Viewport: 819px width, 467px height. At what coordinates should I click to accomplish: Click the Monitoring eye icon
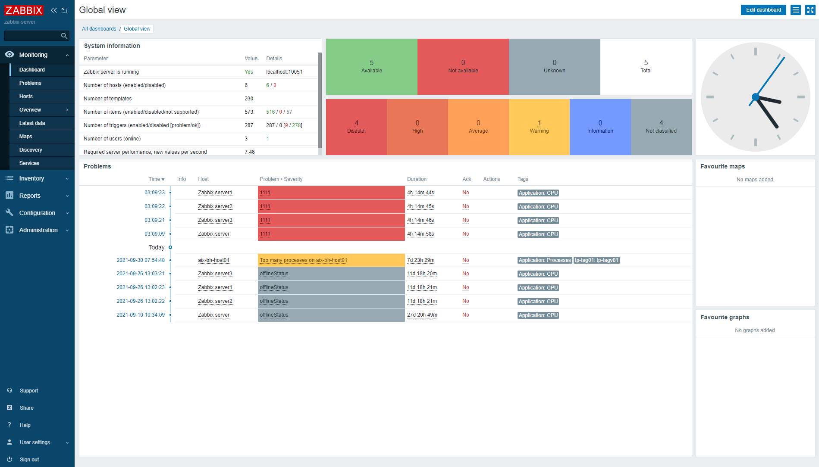pyautogui.click(x=9, y=55)
